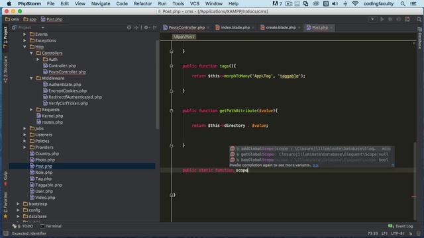Choose getGlobalScope completion suggestion
The image size is (424, 238).
(x=311, y=154)
